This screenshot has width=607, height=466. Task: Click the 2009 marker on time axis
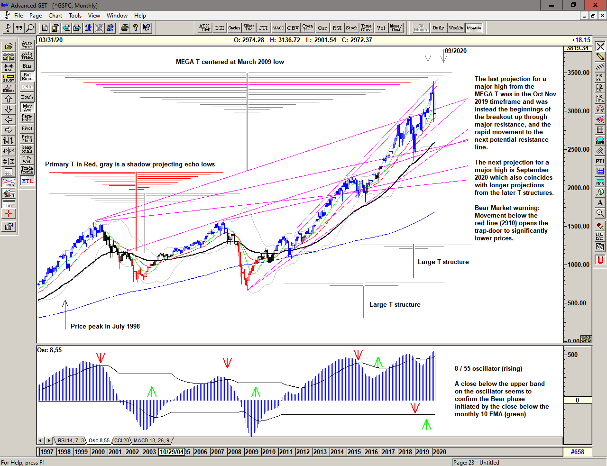(x=251, y=452)
